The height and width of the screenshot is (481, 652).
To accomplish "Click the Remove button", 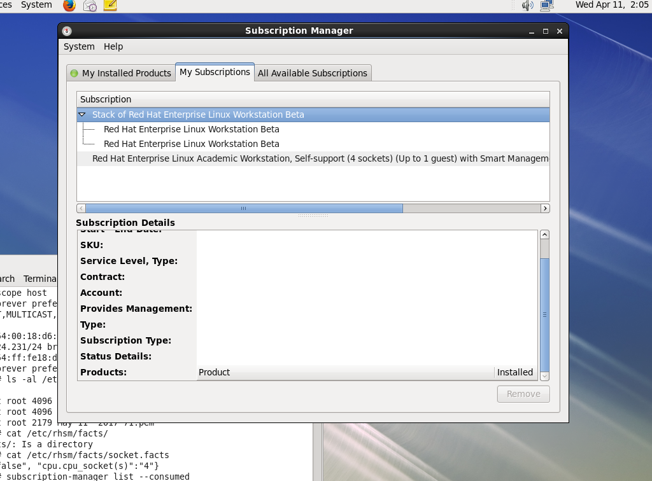I will (x=523, y=394).
